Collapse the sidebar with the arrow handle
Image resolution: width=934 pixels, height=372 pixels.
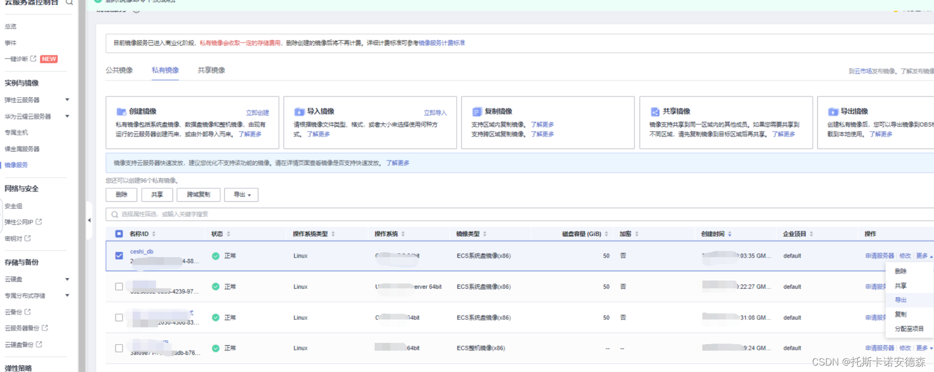tap(89, 220)
